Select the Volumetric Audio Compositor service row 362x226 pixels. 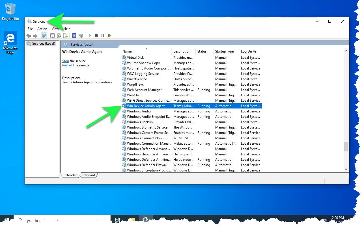click(191, 68)
